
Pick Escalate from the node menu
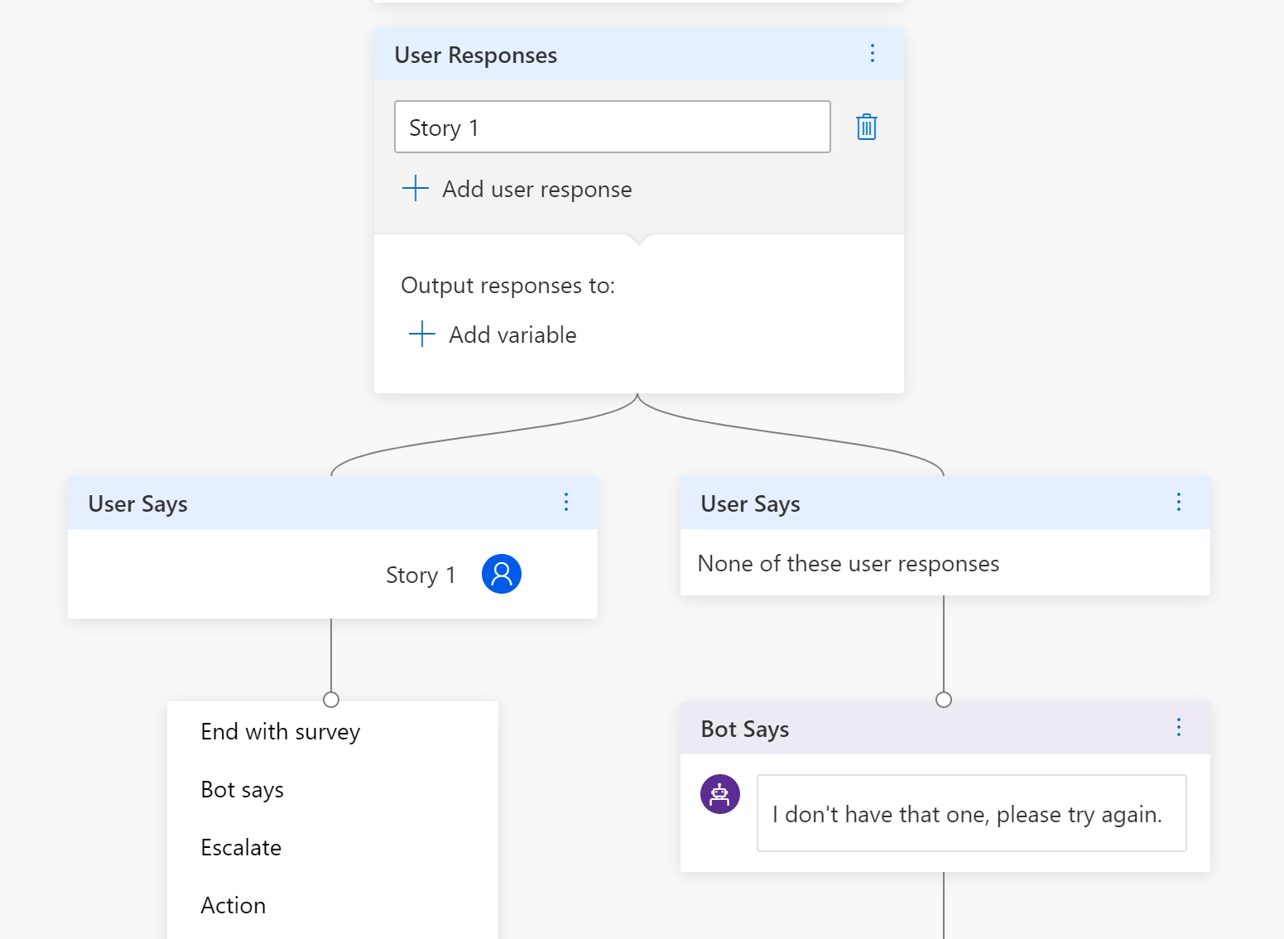click(x=241, y=848)
